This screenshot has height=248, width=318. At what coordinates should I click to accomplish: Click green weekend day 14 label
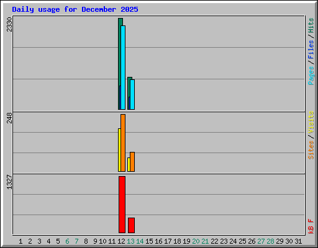(x=140, y=241)
